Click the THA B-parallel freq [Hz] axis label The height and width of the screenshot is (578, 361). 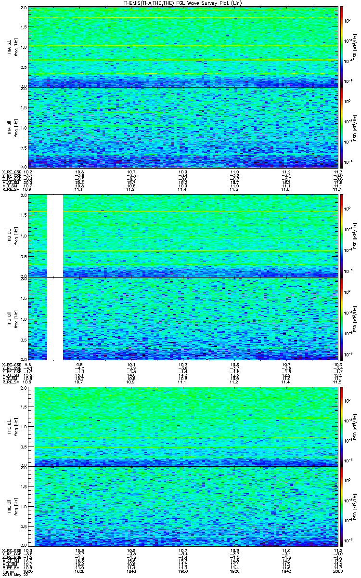(x=16, y=128)
